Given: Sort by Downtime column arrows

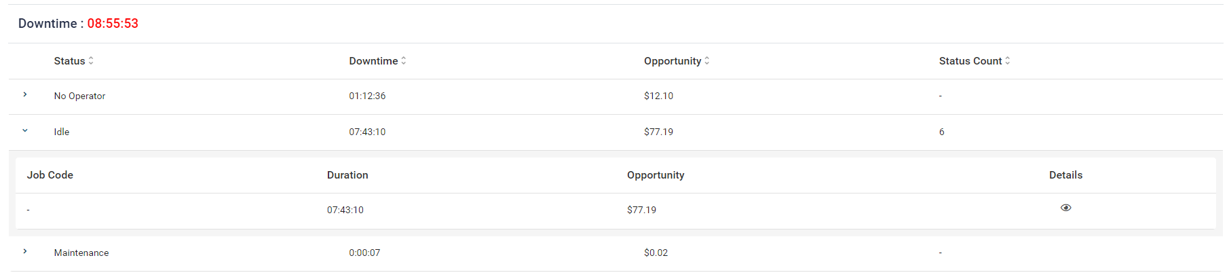Looking at the screenshot, I should [404, 60].
